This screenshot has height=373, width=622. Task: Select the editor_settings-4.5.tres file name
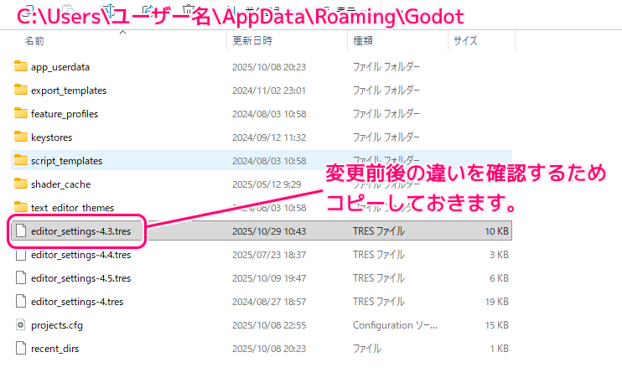81,278
